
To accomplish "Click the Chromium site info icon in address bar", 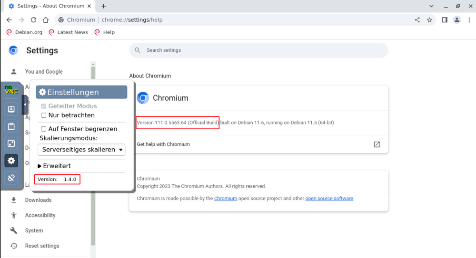I will tap(61, 19).
